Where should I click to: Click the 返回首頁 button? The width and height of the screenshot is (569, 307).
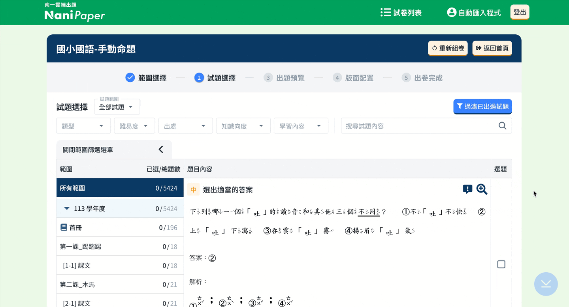pyautogui.click(x=492, y=48)
